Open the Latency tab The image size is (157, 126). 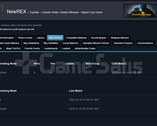40,38
